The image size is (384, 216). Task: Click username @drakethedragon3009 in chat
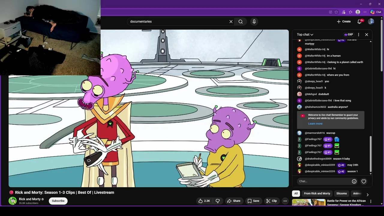[x=318, y=159]
